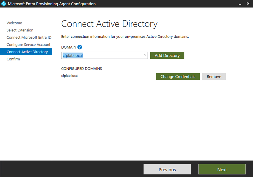Open the Configure Service Account step
This screenshot has width=253, height=177.
[28, 44]
